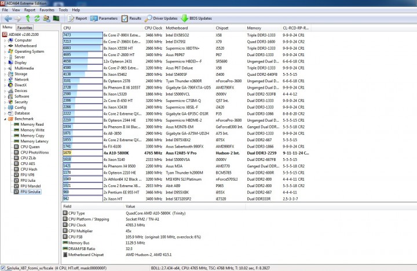Sort by the CPU column header

[x=103, y=28]
